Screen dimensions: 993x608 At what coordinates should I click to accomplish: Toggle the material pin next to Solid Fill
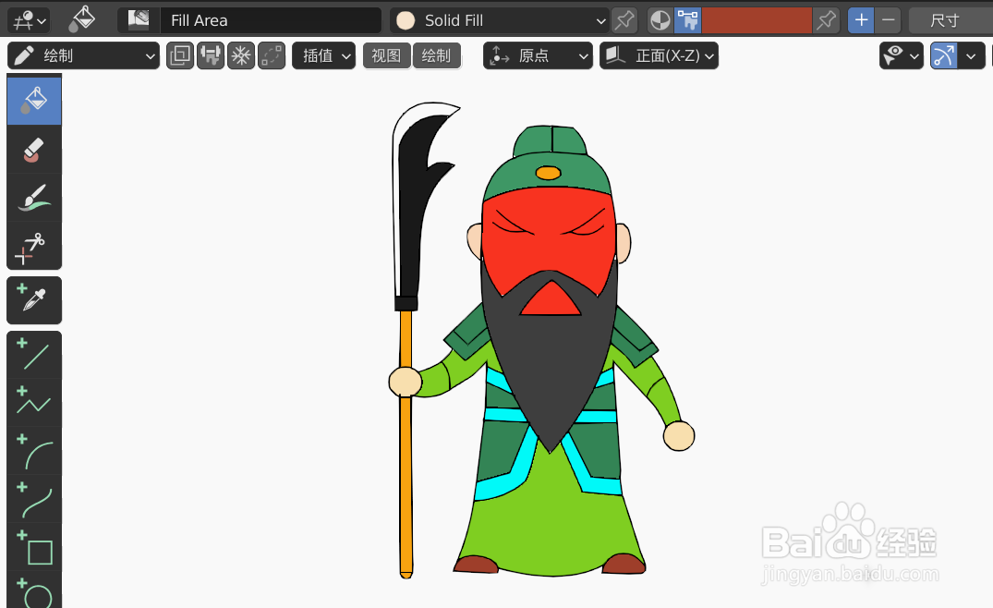click(624, 20)
